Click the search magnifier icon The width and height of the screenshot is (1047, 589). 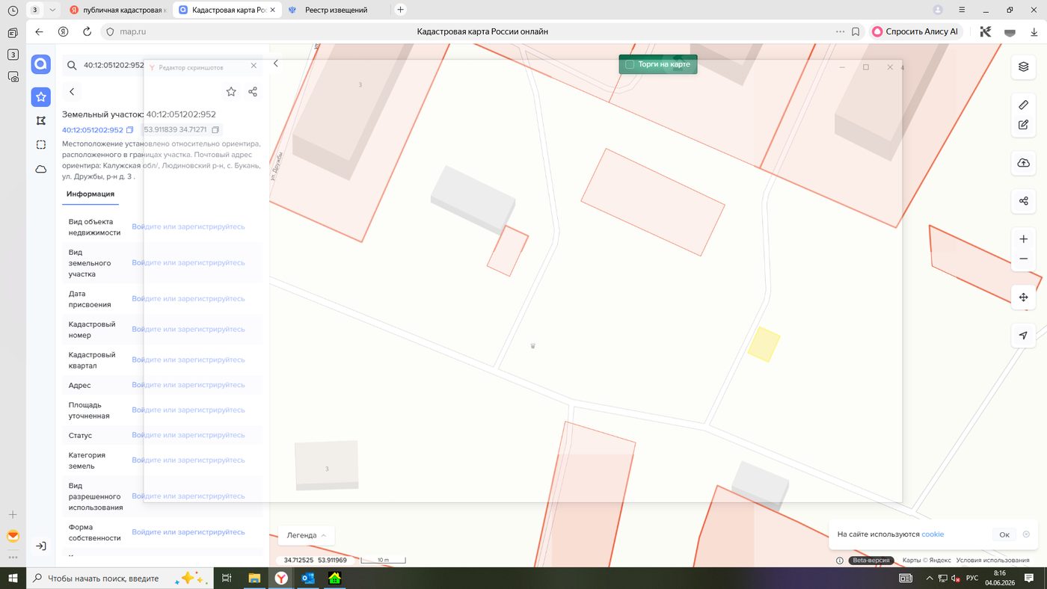(72, 66)
